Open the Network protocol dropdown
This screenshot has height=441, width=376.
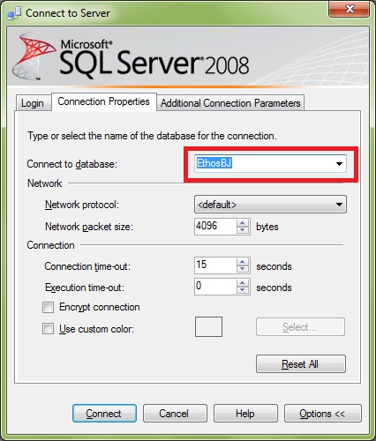(x=270, y=205)
